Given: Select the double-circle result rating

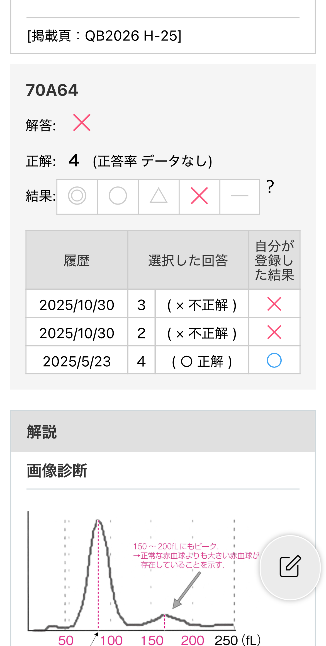Looking at the screenshot, I should pyautogui.click(x=77, y=196).
